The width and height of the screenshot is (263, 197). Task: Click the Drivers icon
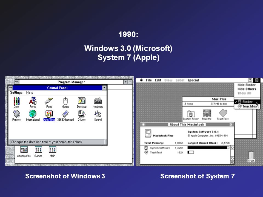pos(82,115)
